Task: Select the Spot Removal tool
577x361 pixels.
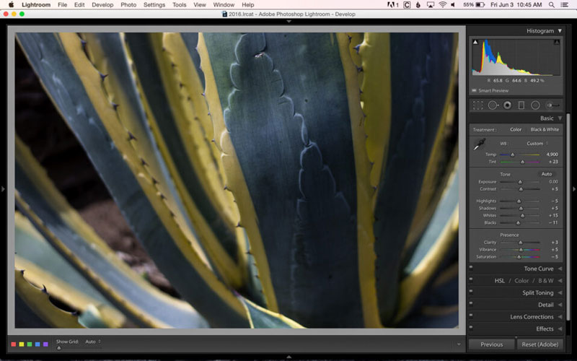Action: pyautogui.click(x=493, y=105)
